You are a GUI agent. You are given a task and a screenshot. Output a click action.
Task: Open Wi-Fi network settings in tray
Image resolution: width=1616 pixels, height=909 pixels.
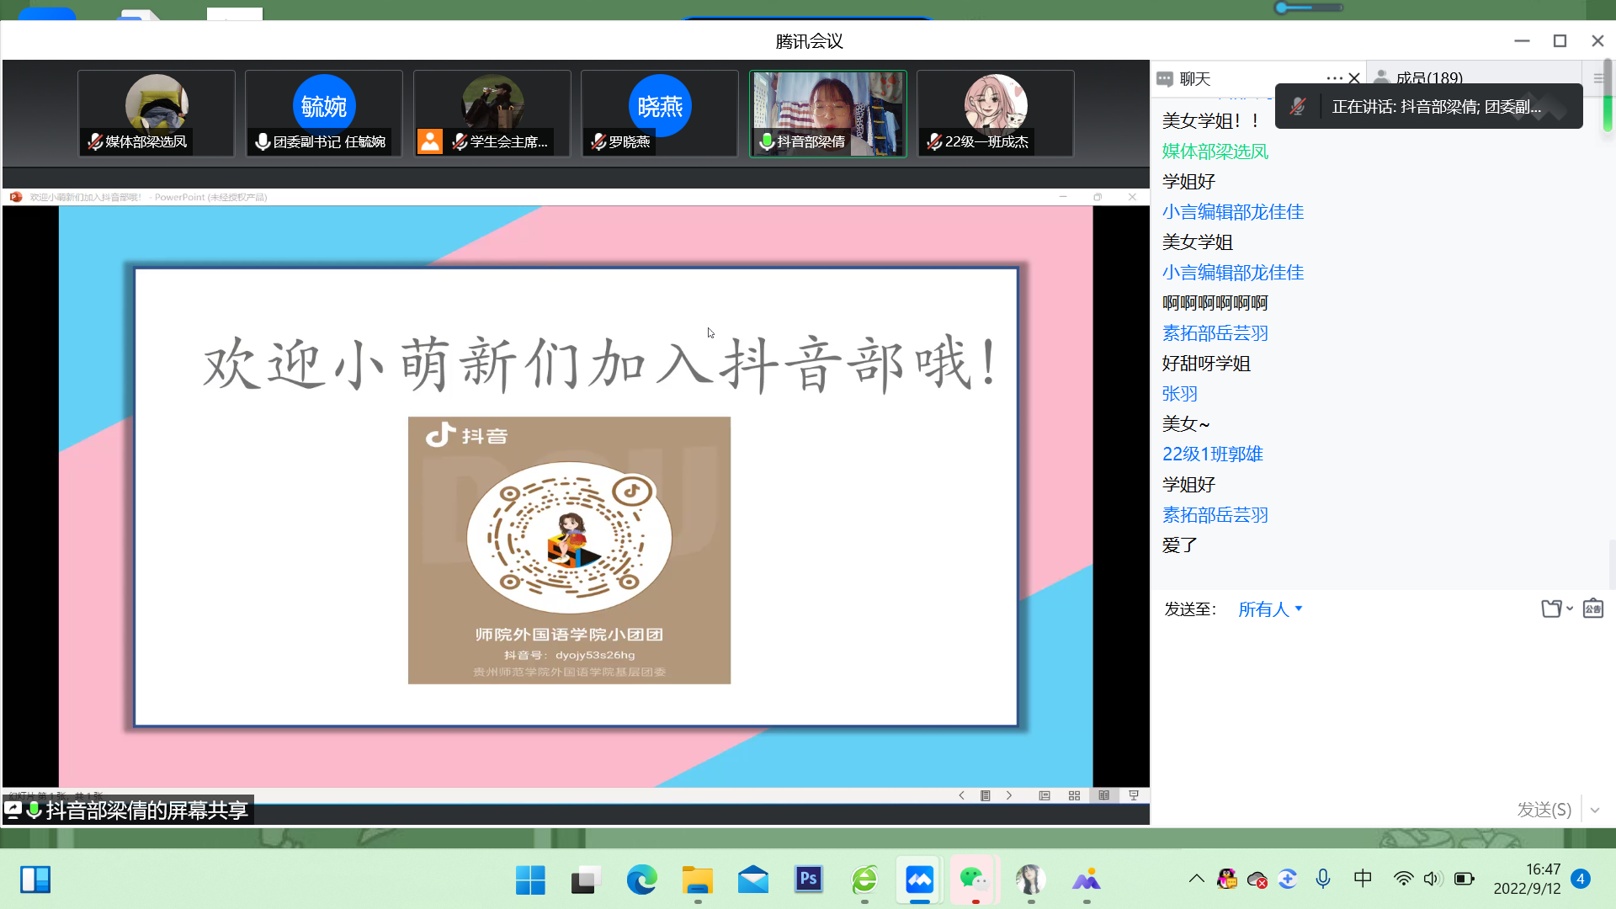pos(1403,879)
